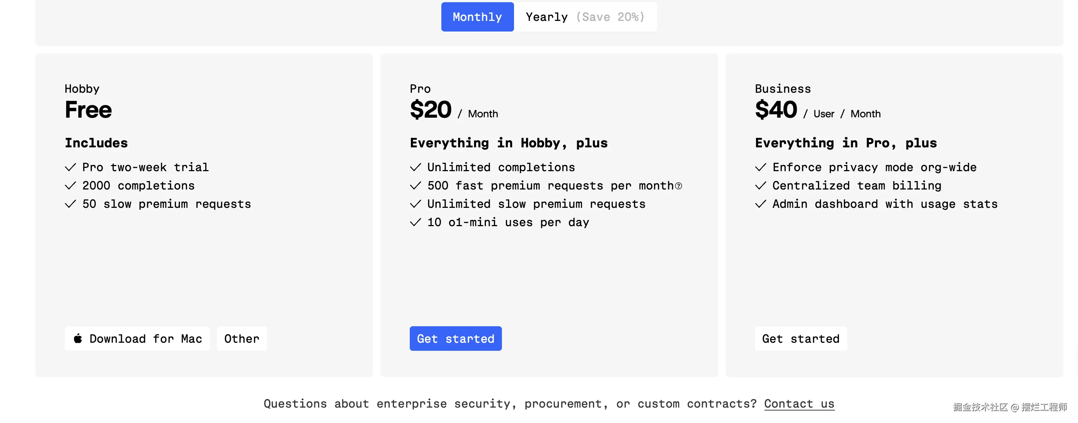Viewport: 1078px width, 423px height.
Task: Click the $20 Pro price
Action: click(431, 110)
